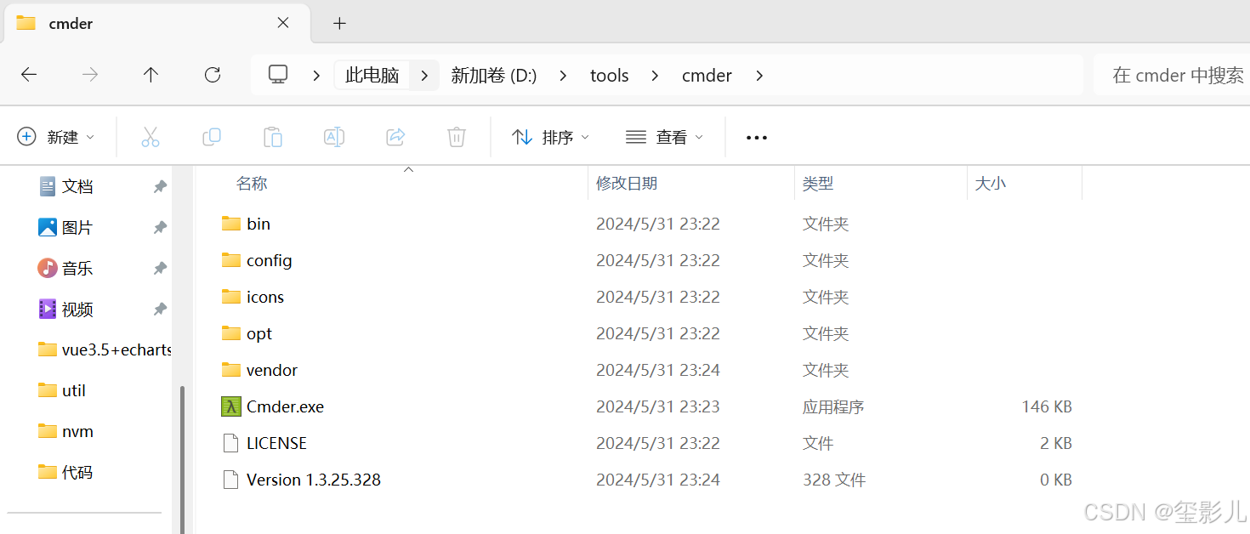Click the Cut scissors icon
1250x534 pixels.
click(151, 137)
